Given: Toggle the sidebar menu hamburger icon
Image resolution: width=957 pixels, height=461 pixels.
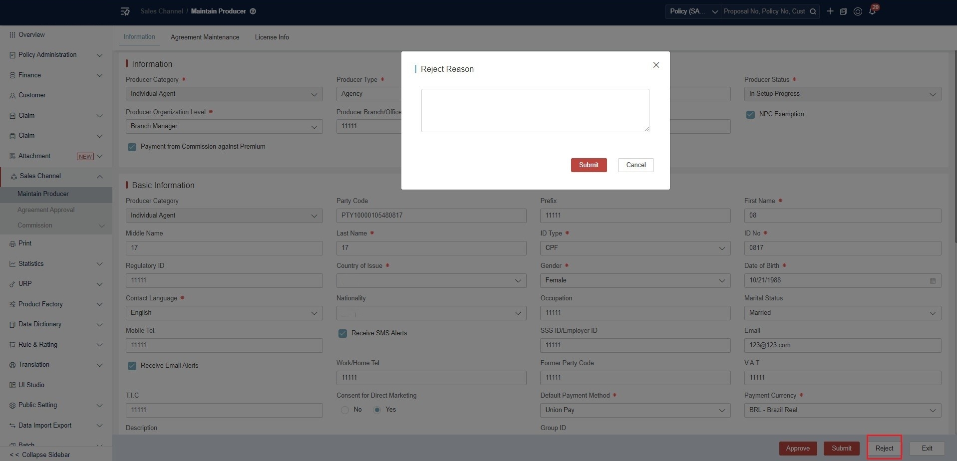Looking at the screenshot, I should pos(125,11).
